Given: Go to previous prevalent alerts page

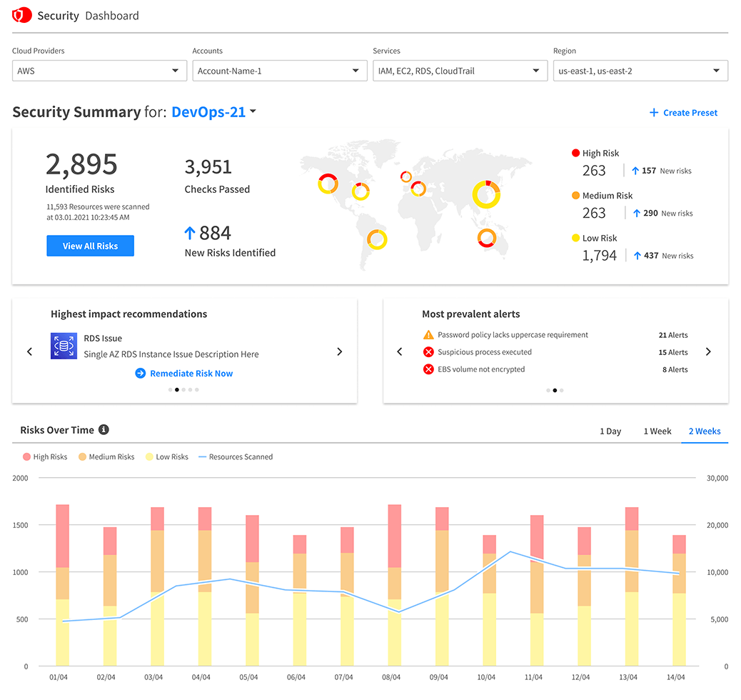Looking at the screenshot, I should pos(400,351).
